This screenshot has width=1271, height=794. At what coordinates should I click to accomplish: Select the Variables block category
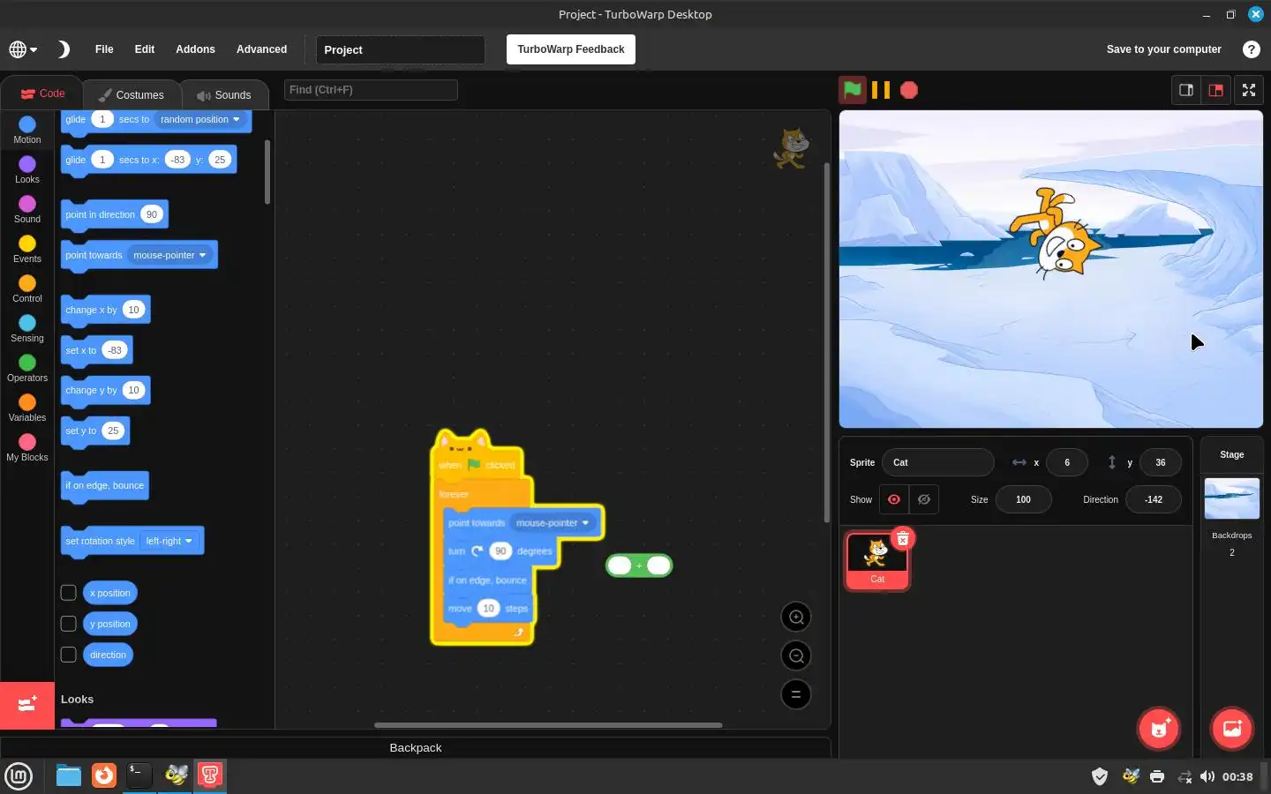27,408
